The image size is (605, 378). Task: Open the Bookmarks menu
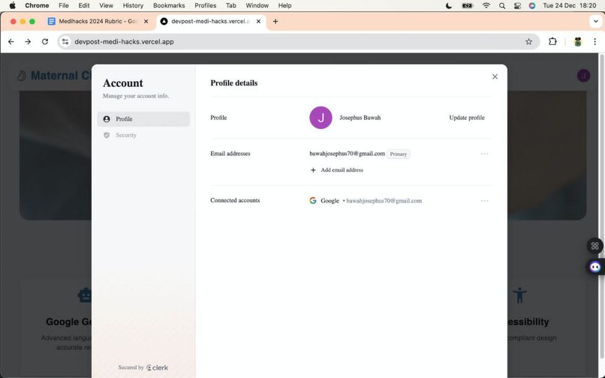point(169,5)
